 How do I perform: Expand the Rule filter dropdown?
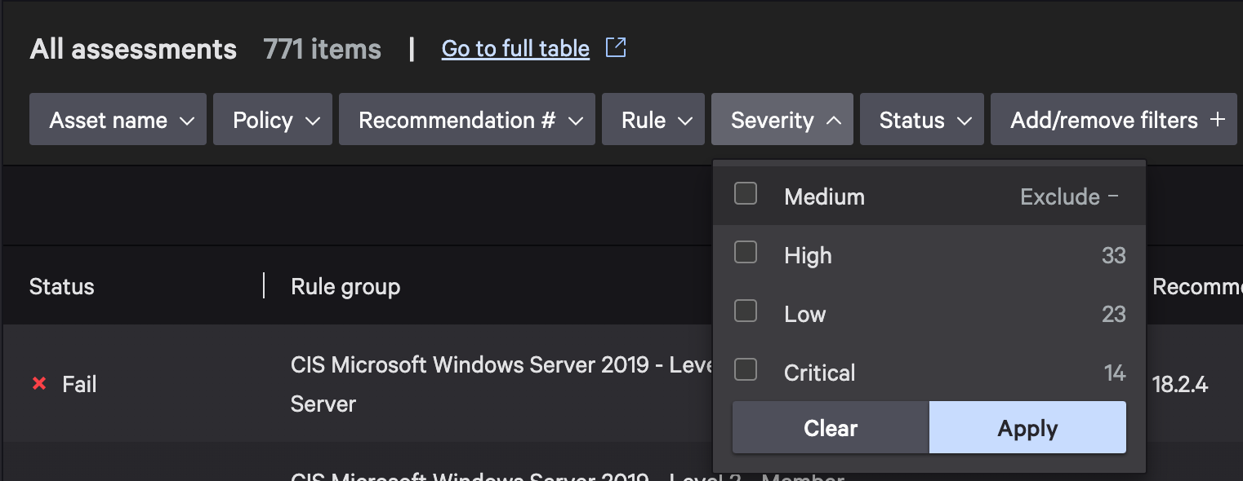(653, 120)
